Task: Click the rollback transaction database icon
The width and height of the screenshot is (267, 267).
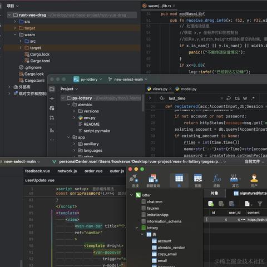Action: [x=231, y=204]
